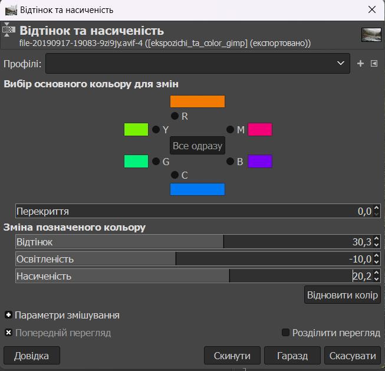Close the dialog with X button

coord(372,10)
